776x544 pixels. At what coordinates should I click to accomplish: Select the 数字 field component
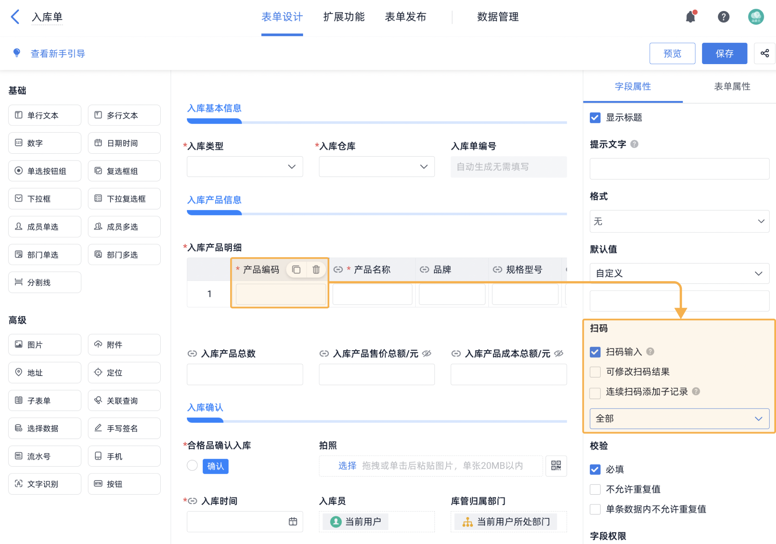(44, 143)
